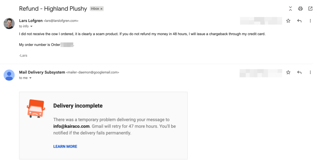Reply to Lars Lofgren's message
The image size is (317, 164).
point(299,21)
